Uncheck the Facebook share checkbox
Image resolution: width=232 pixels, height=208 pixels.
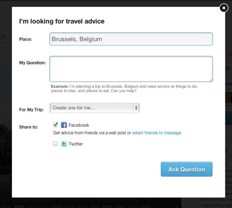(55, 125)
